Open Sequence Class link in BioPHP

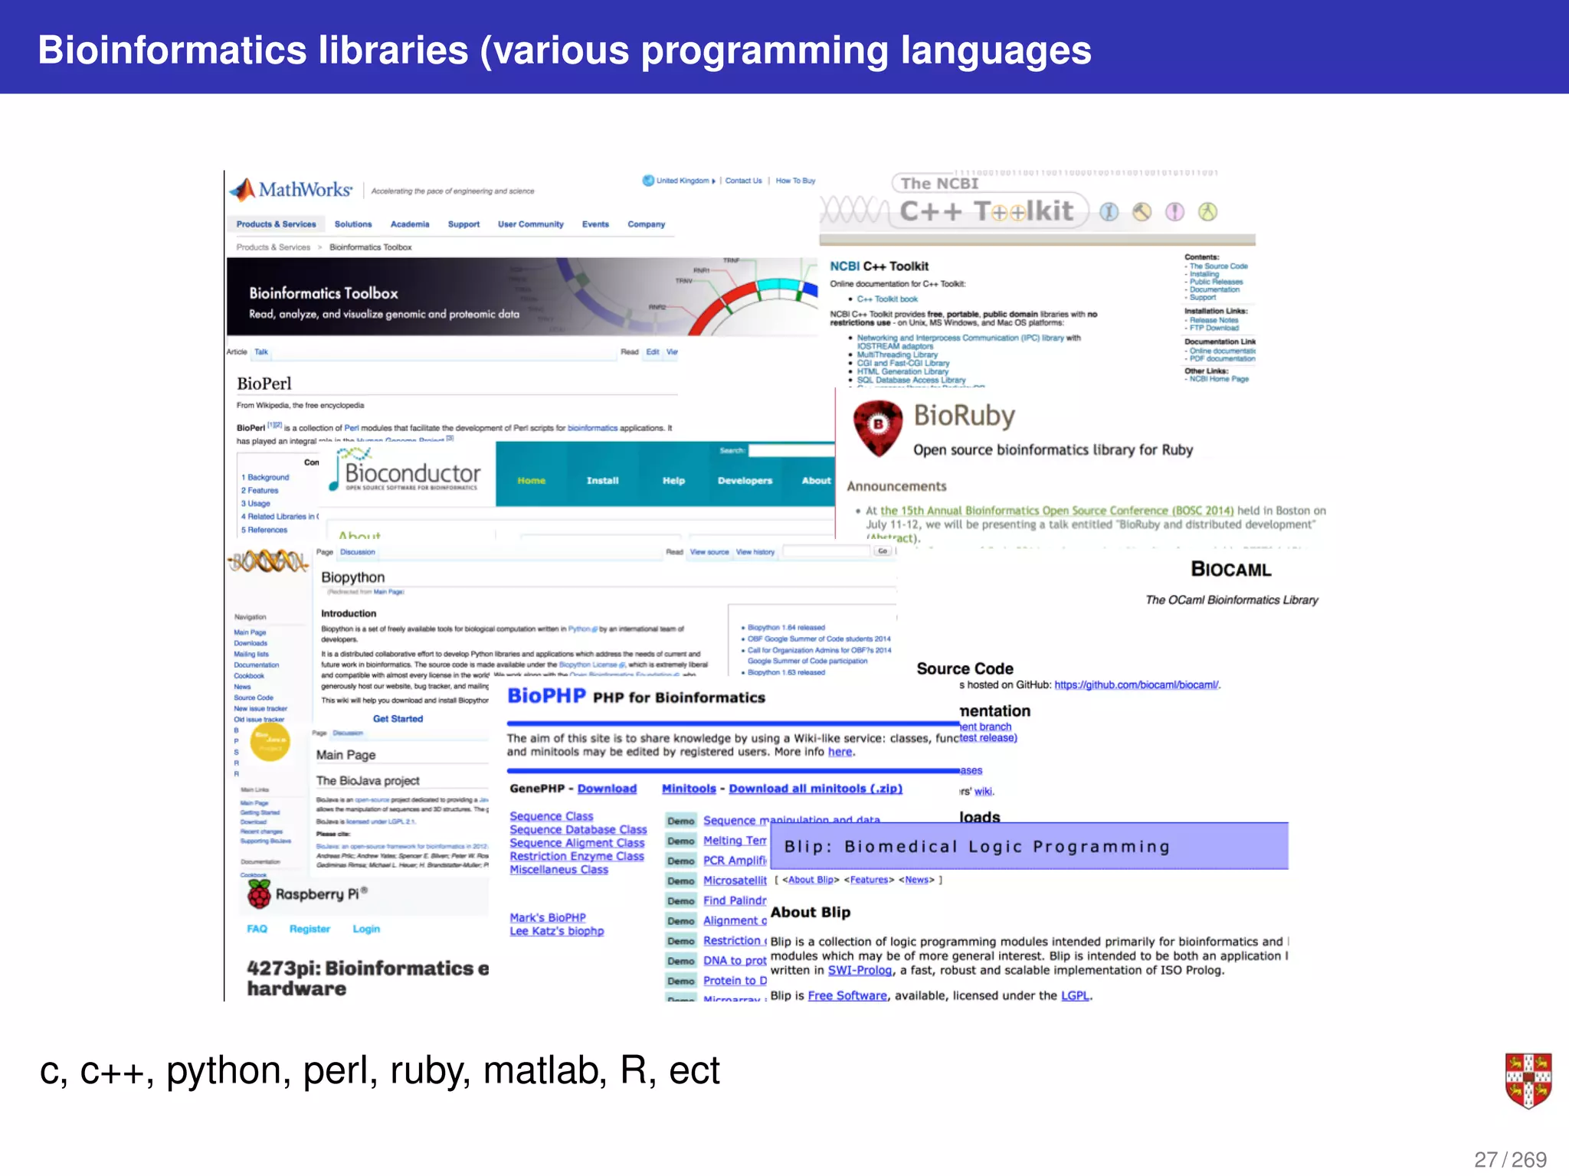(552, 817)
